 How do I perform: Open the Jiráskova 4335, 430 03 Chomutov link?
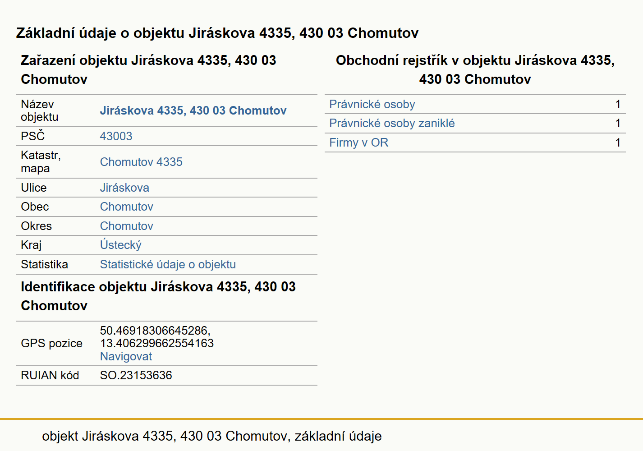193,110
